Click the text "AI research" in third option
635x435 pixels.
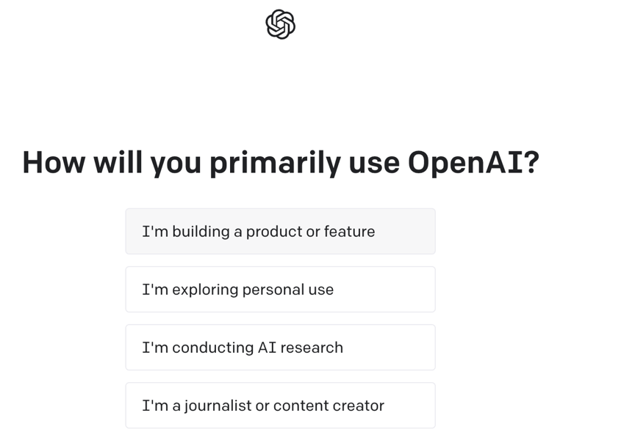(300, 348)
